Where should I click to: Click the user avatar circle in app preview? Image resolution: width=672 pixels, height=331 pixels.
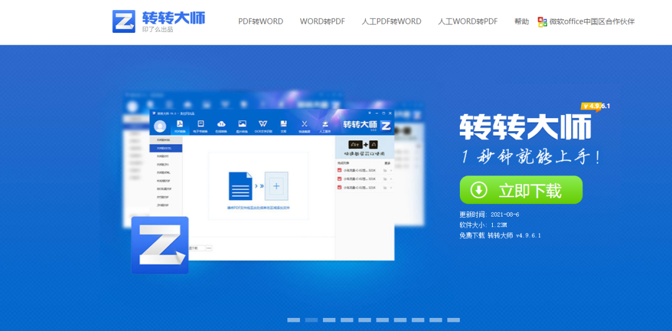coord(160,126)
